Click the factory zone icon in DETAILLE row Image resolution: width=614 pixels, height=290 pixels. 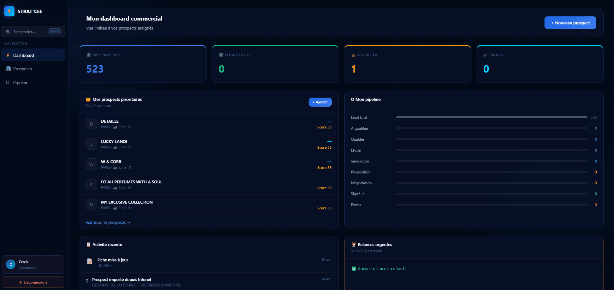(x=115, y=127)
